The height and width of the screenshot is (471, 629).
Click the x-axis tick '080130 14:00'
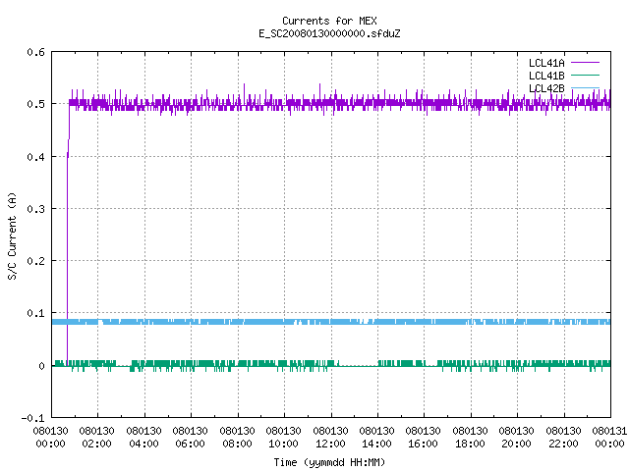coord(376,438)
